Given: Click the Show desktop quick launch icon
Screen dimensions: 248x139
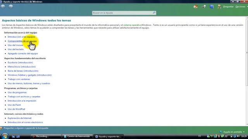Looking at the screenshot, I should point(14,136).
